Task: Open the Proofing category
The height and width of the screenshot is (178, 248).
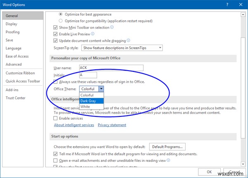Action: (23, 32)
